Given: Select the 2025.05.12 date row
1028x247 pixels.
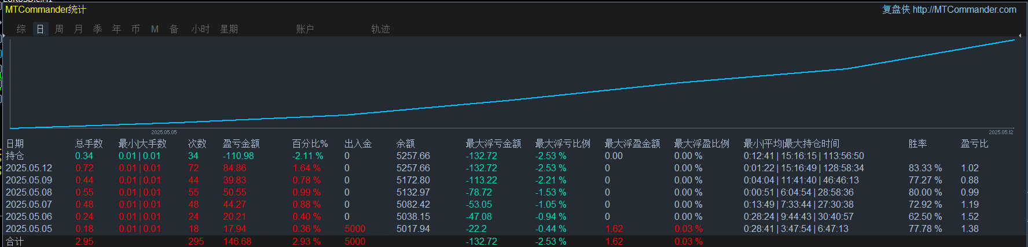Looking at the screenshot, I should 29,168.
